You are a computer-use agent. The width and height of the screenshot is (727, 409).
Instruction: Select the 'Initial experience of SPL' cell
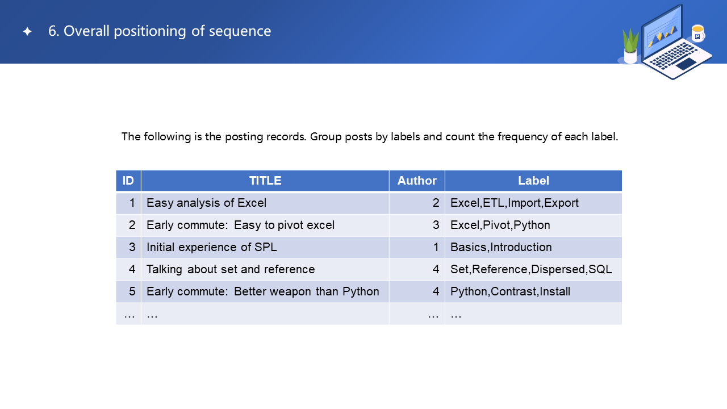[x=212, y=247]
